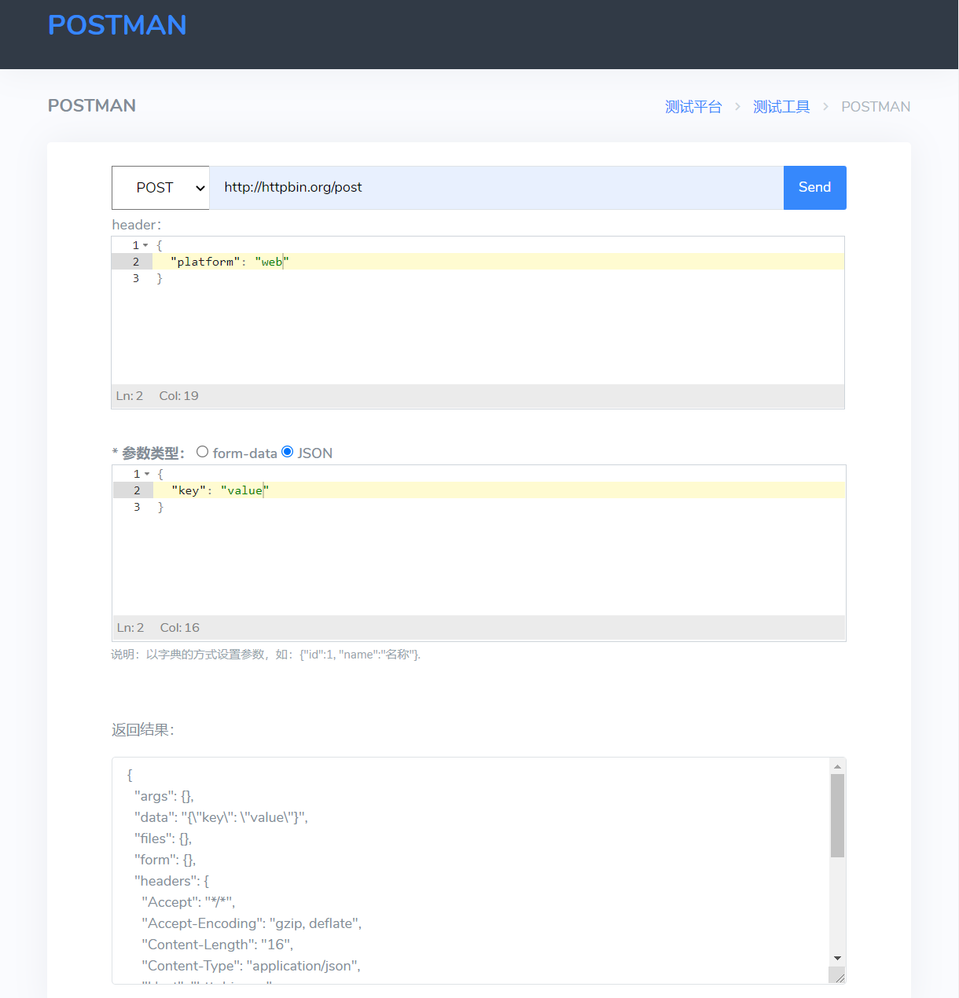
Task: Click the URL field with http://httpbin.org/post
Action: pyautogui.click(x=497, y=188)
